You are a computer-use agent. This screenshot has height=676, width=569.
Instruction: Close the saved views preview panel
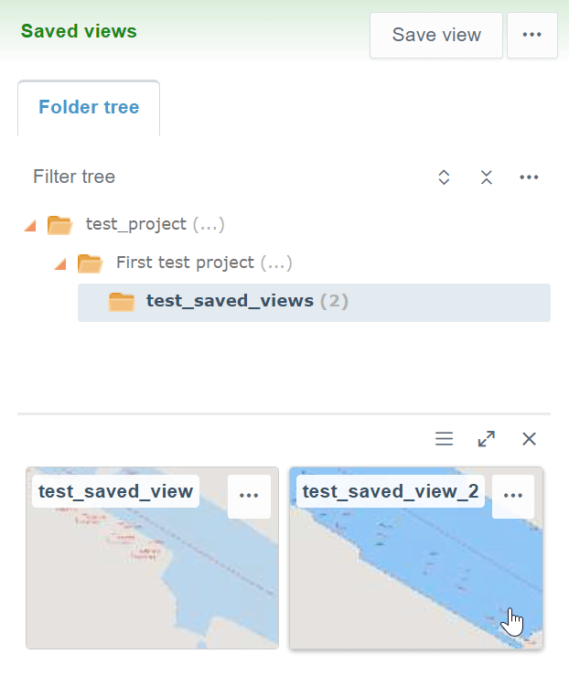(x=529, y=439)
